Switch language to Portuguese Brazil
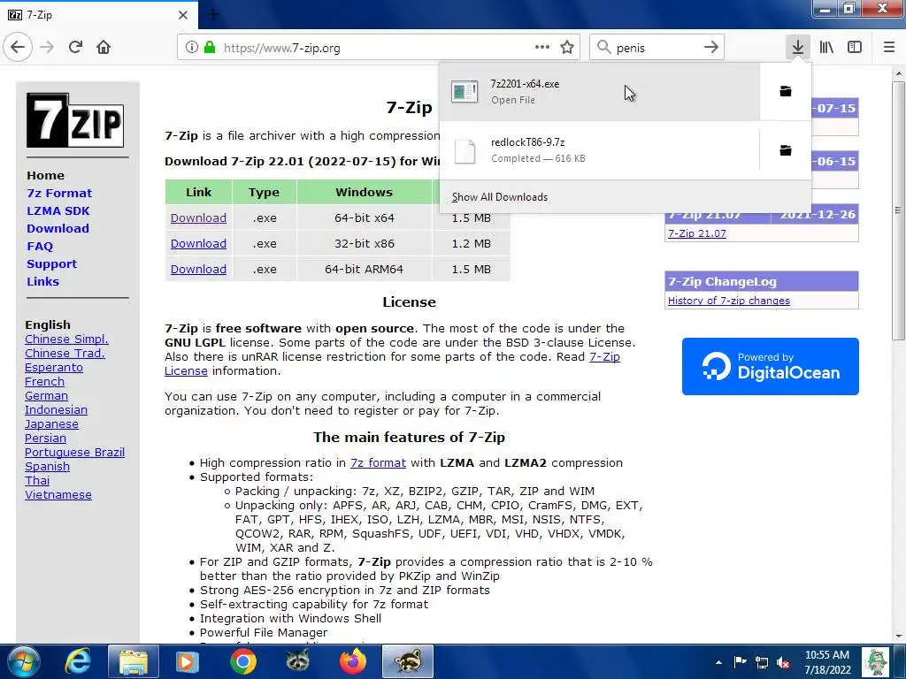This screenshot has width=906, height=679. (x=74, y=452)
